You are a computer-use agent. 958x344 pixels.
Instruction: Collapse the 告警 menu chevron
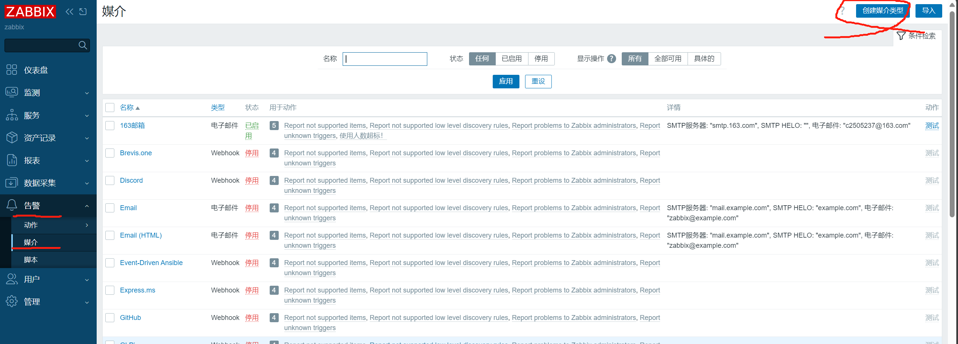(87, 206)
